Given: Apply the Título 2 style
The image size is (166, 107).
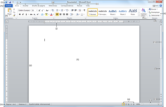Looking at the screenshot, I should tap(123, 12).
